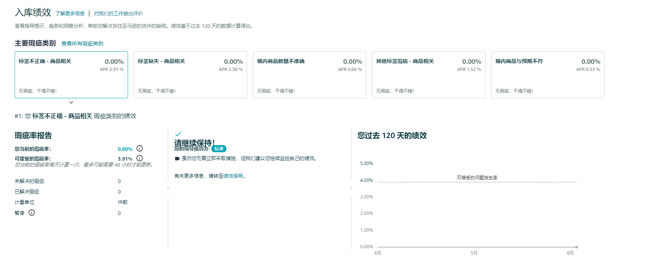Image resolution: width=654 pixels, height=258 pixels.
Task: Collapse details using chevron under first card
Action: 71,102
